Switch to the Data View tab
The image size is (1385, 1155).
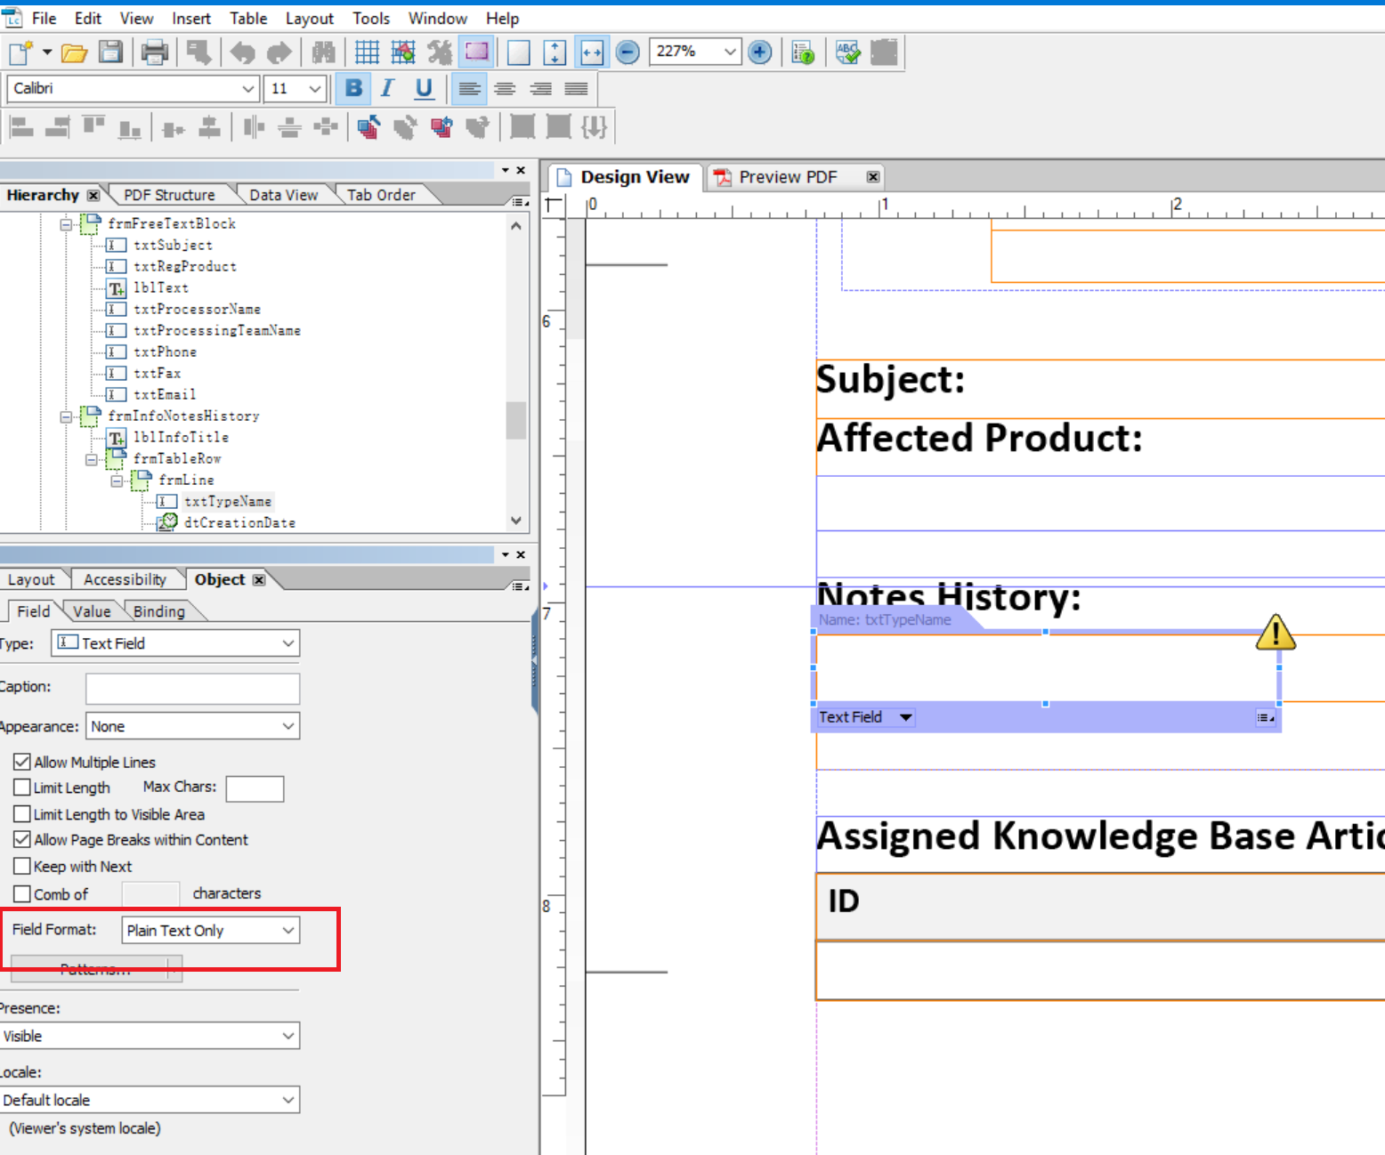283,195
